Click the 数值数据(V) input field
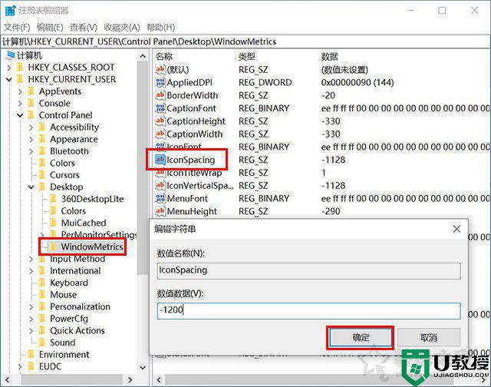 point(308,310)
